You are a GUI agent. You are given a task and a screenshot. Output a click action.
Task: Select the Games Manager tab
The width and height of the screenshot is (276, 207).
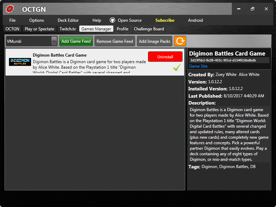pos(96,29)
